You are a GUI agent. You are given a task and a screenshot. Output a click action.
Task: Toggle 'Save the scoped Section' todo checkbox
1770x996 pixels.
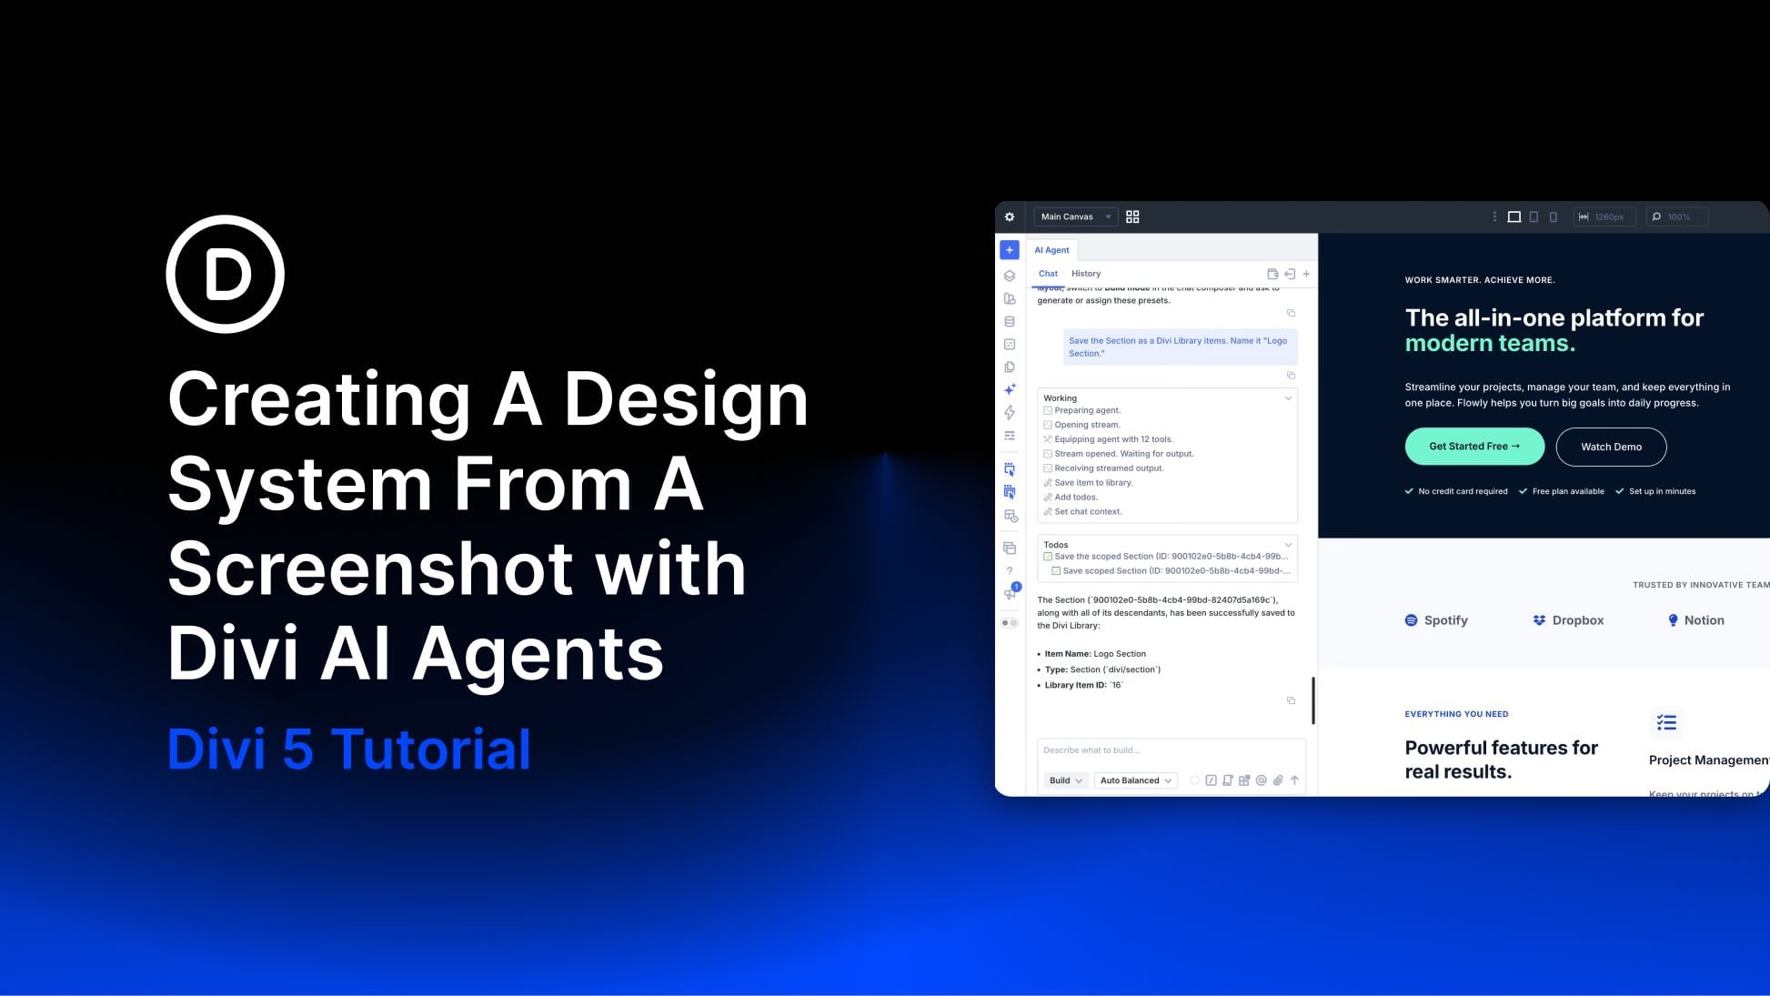pos(1048,557)
